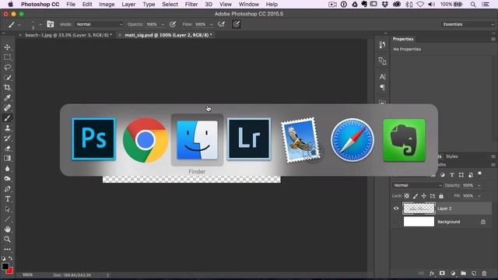Open the Brush panel toggle button
This screenshot has width=498, height=280.
(50, 24)
